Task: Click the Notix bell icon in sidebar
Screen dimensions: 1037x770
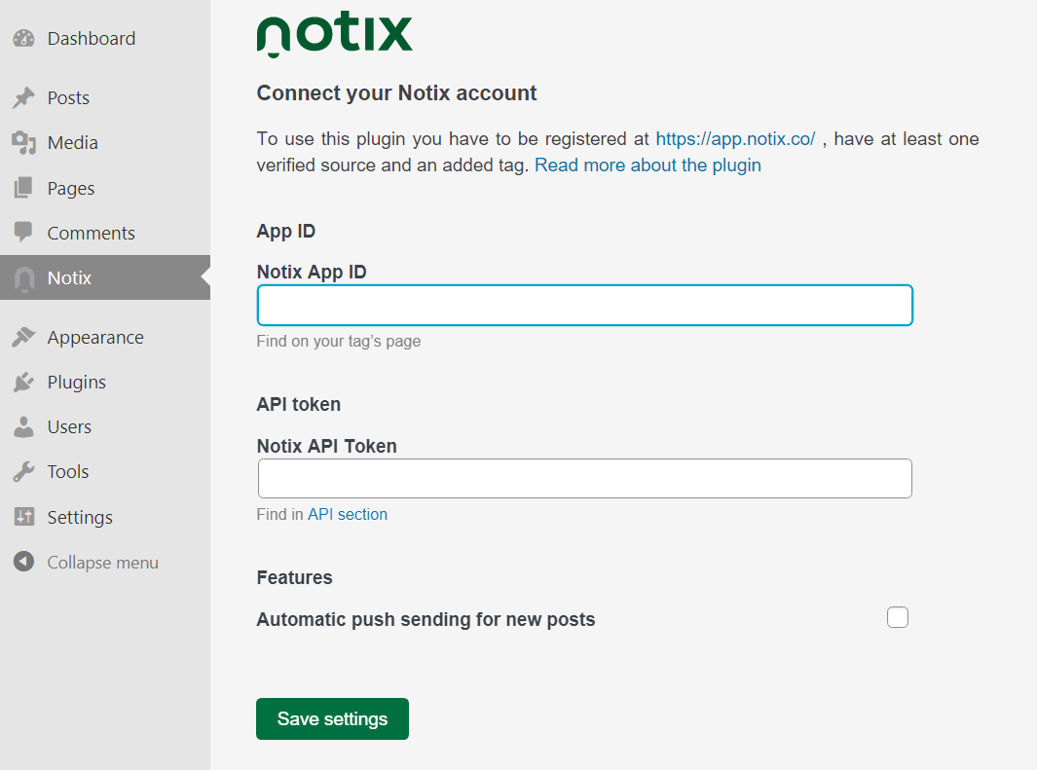Action: tap(24, 279)
